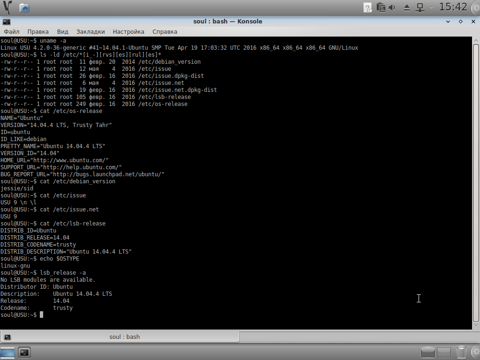The image size is (480, 360).
Task: Open the question-mark tray icon
Action: click(367, 7)
